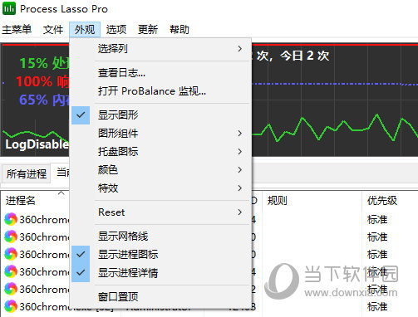Open the 文件 menu
This screenshot has height=317, width=418.
(x=53, y=29)
